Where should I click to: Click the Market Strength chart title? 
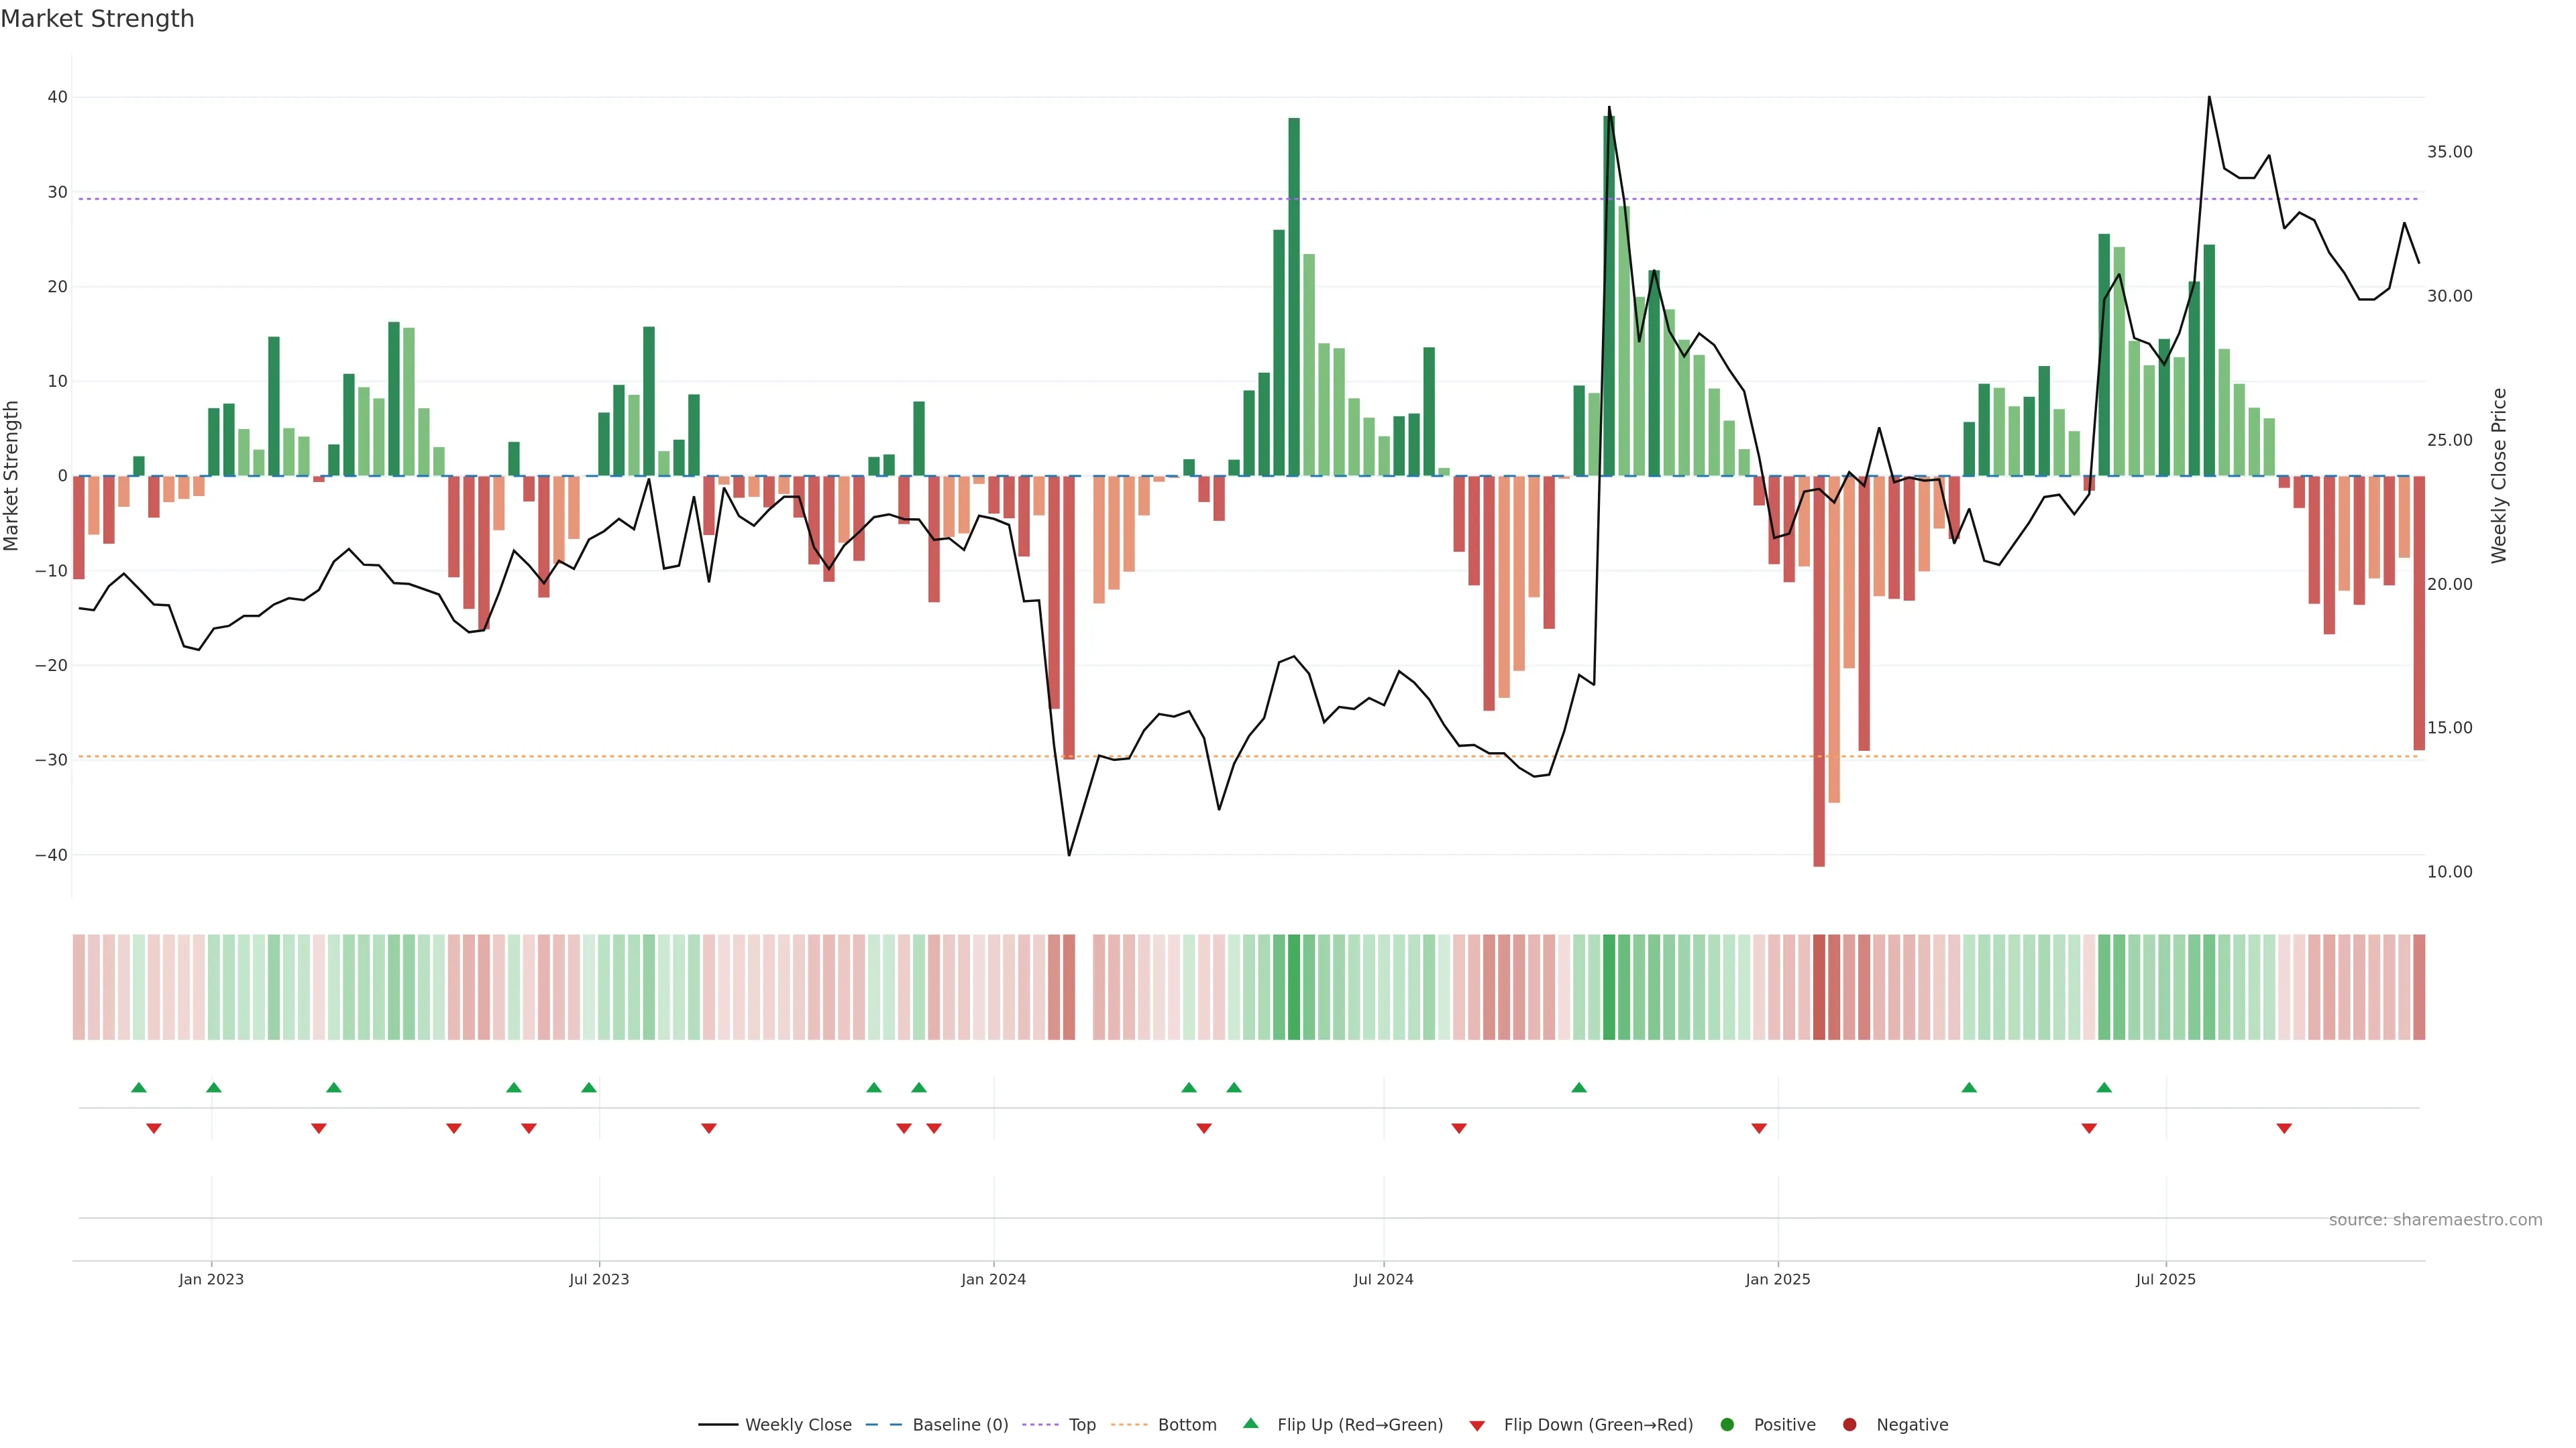[x=97, y=19]
